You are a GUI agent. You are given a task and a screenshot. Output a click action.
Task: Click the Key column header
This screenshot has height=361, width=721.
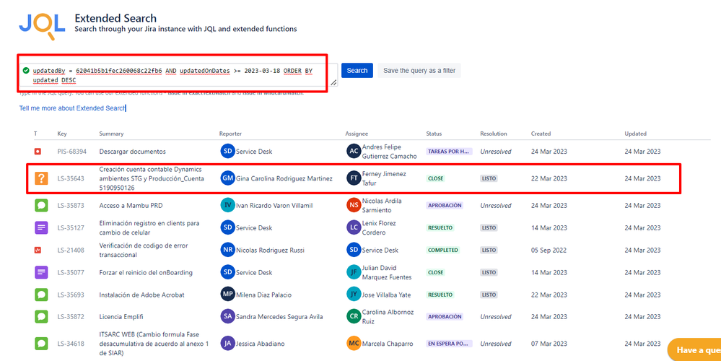pos(62,134)
